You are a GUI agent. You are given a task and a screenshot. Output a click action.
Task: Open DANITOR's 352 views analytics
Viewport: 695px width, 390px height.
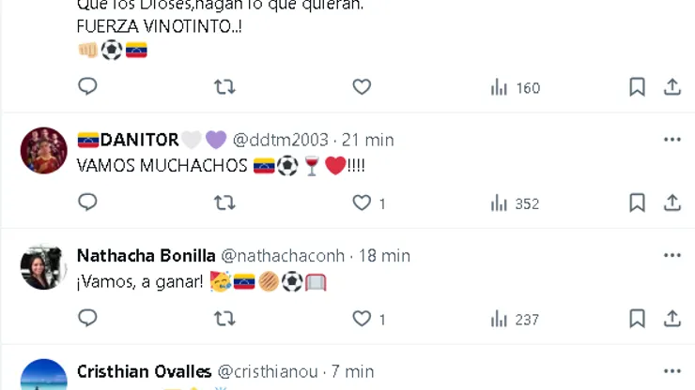515,202
